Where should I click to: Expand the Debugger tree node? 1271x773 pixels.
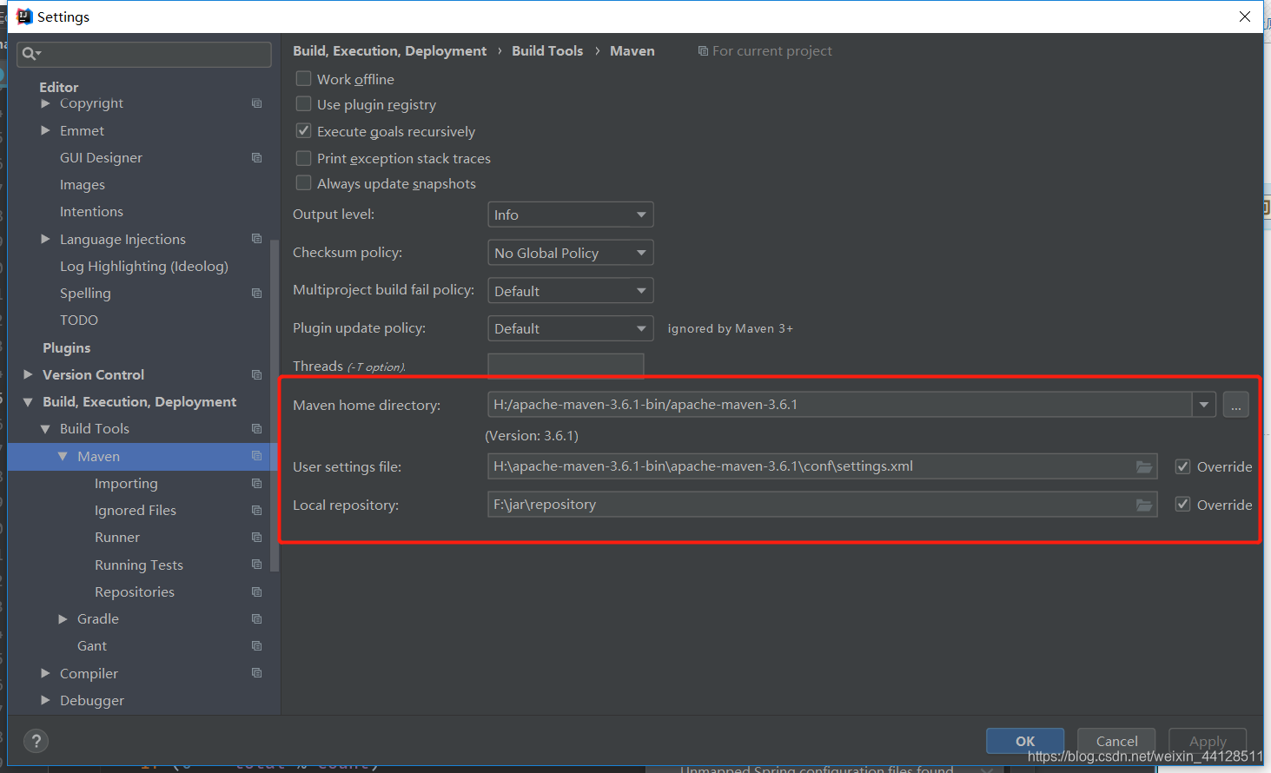(x=45, y=700)
